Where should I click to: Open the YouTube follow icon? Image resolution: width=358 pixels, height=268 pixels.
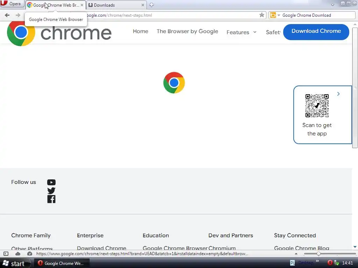51,182
